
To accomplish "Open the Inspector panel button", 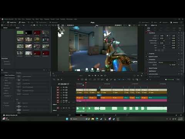I will (x=174, y=22).
